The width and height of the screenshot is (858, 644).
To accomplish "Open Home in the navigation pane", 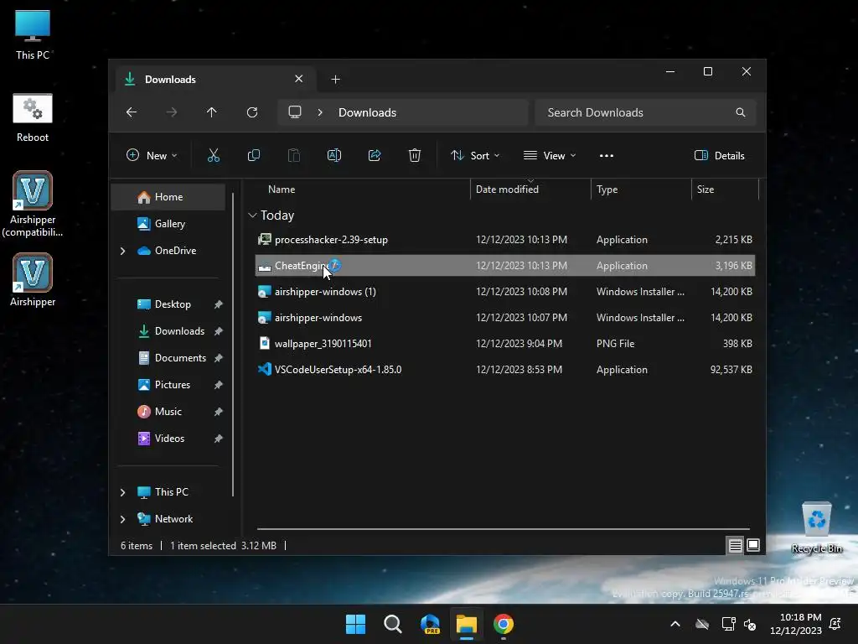I will click(x=168, y=197).
